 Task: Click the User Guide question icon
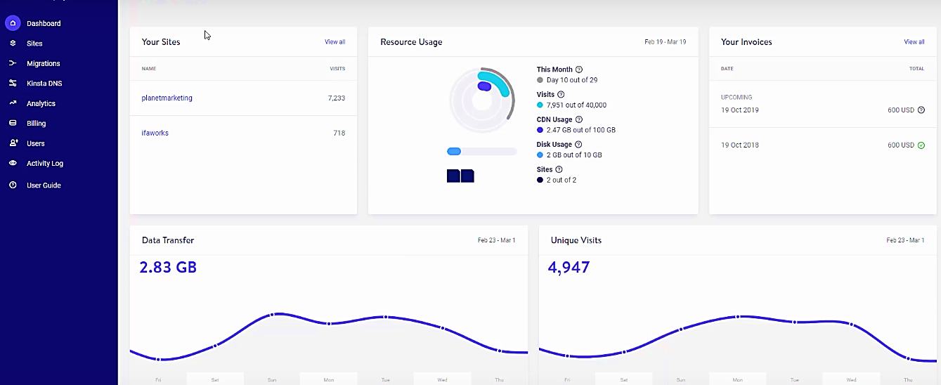coord(13,185)
